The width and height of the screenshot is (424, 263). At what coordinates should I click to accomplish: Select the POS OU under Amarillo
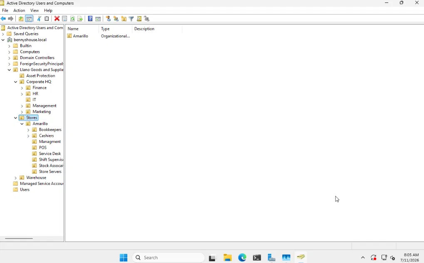pos(43,147)
